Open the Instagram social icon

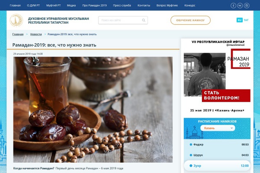click(x=247, y=6)
